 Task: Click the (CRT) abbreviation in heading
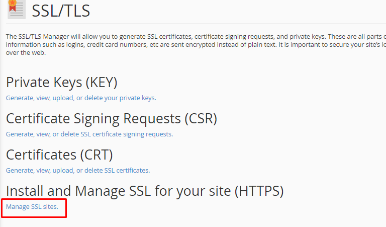point(96,155)
